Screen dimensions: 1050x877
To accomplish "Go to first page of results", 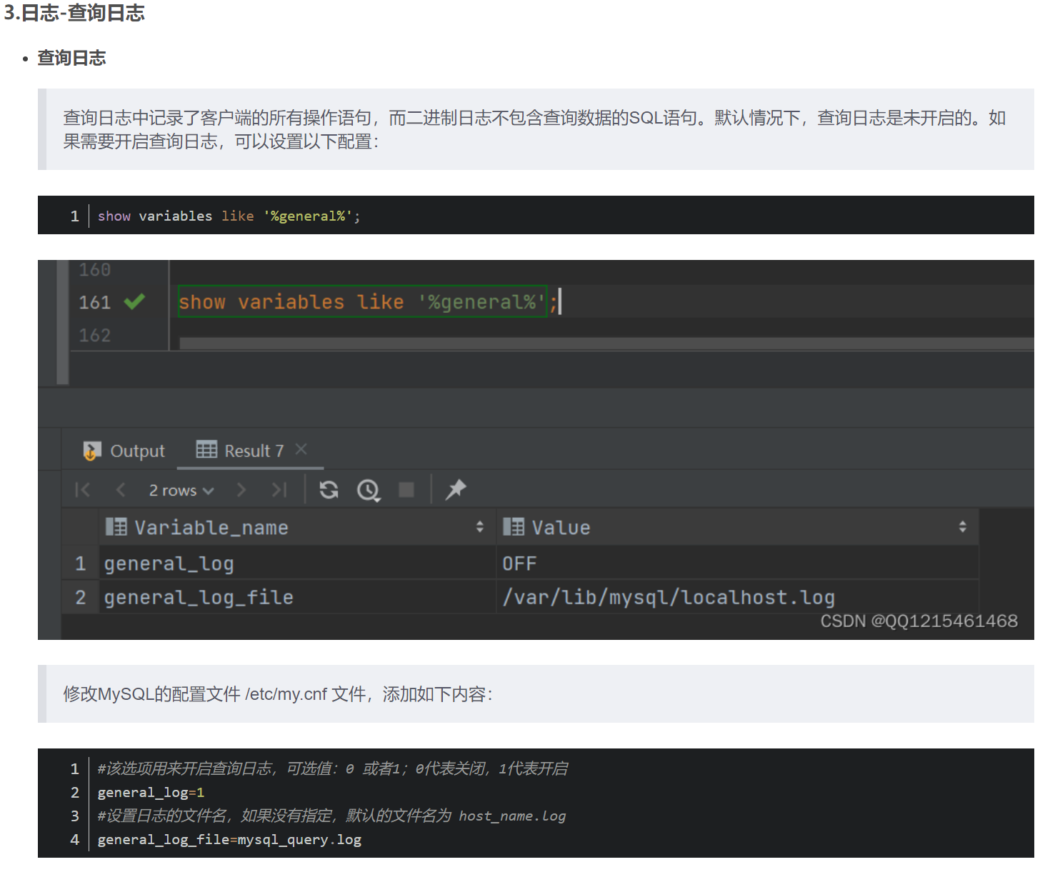I will [x=83, y=490].
